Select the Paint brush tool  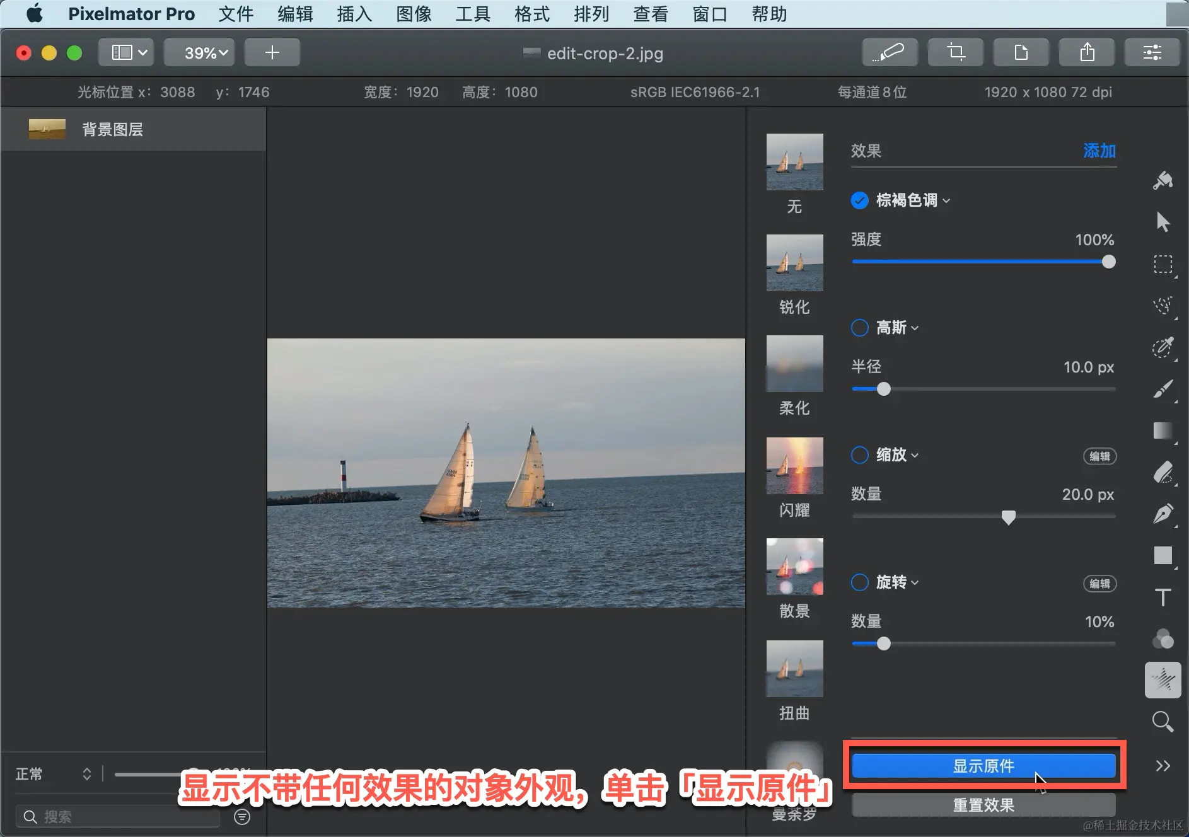pos(1163,389)
